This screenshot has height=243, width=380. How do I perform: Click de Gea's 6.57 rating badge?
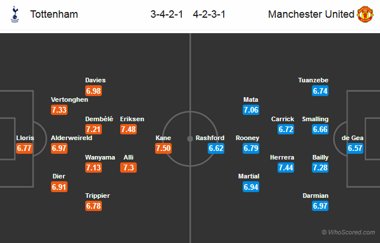pos(355,148)
